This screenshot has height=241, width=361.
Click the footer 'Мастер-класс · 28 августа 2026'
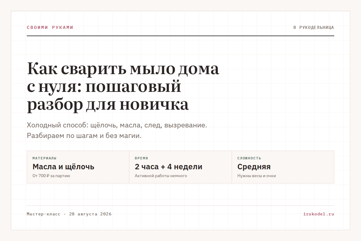point(69,214)
